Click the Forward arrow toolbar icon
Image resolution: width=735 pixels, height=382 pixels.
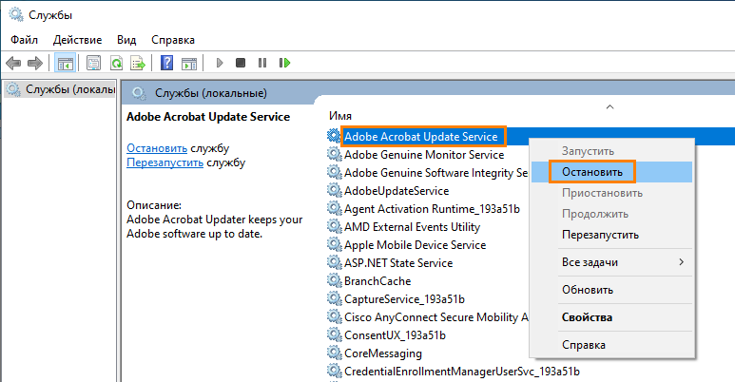click(34, 63)
